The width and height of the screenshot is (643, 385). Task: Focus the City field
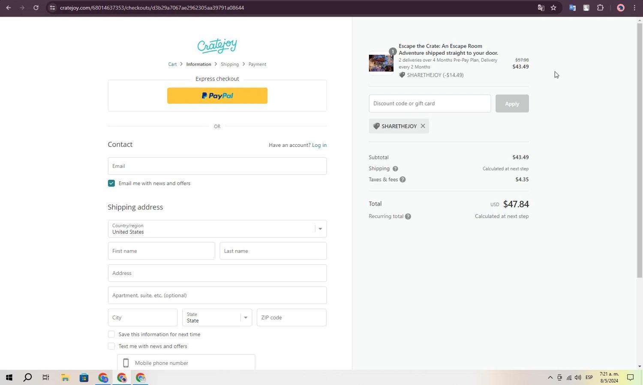click(142, 318)
